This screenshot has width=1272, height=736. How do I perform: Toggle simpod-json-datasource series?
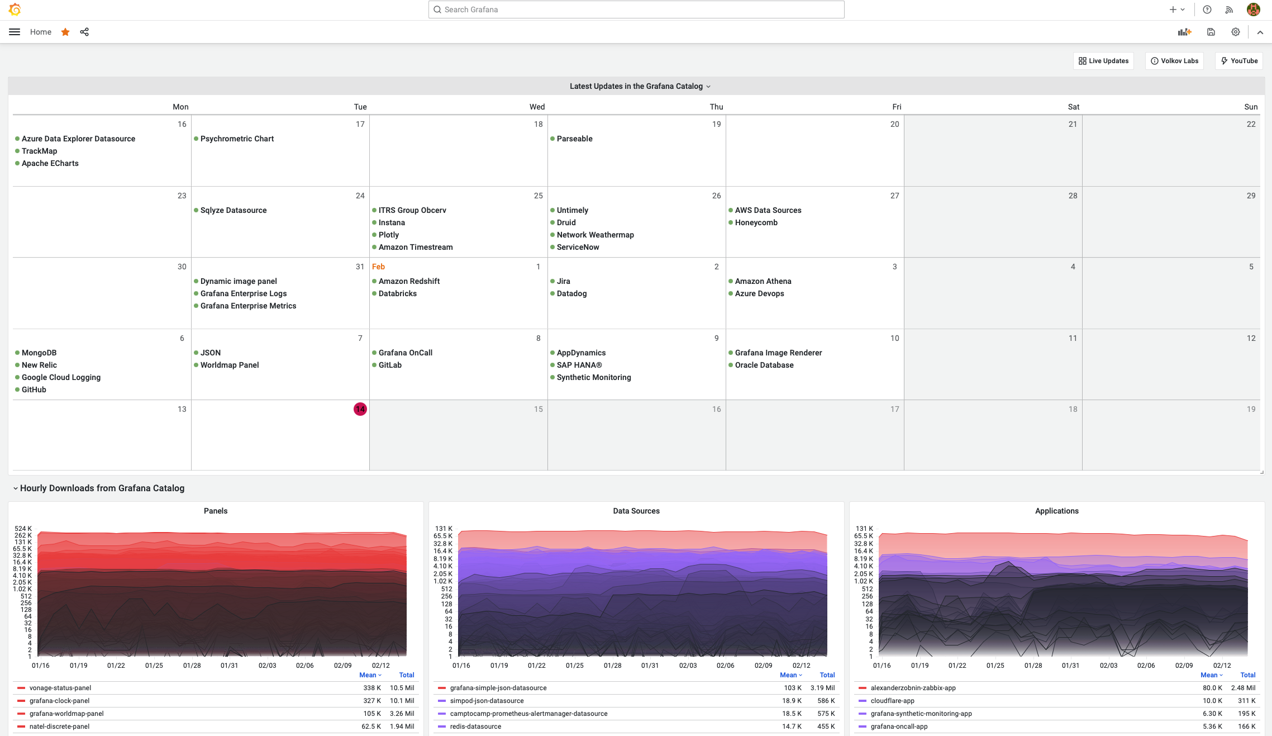487,701
